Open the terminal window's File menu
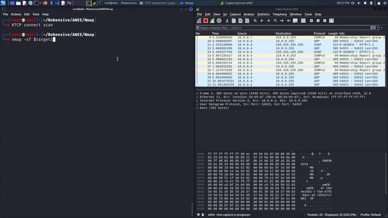 [5, 15]
